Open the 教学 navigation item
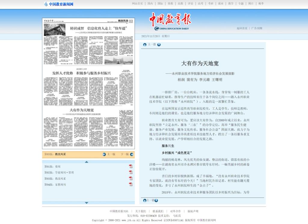The height and width of the screenshot is (224, 308). tap(231, 4)
